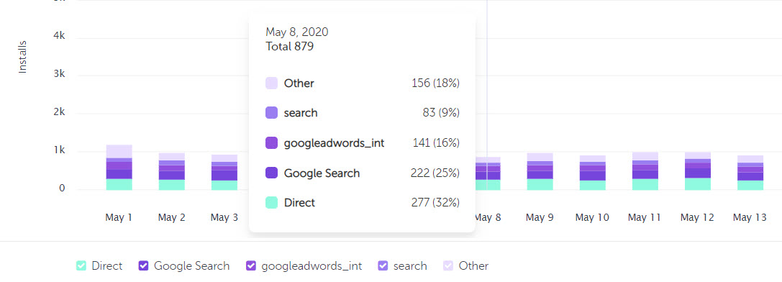Image resolution: width=782 pixels, height=282 pixels.
Task: Select the May 2 bar in chart
Action: click(171, 172)
